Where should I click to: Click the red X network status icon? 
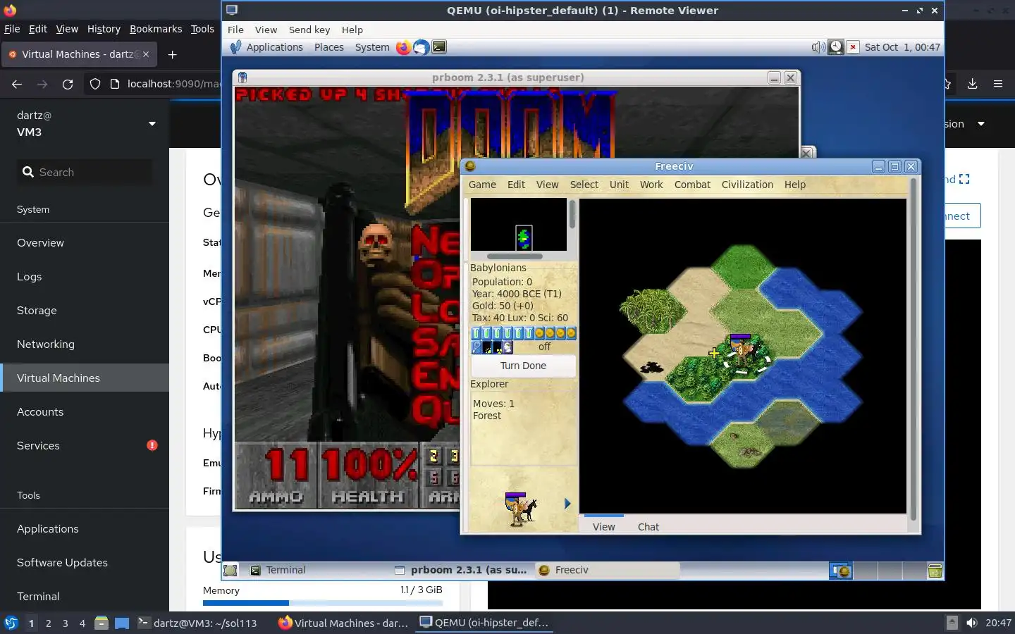(853, 47)
